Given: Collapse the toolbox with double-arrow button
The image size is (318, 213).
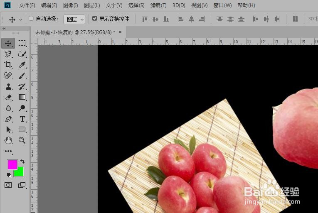Looking at the screenshot, I should click(4, 29).
